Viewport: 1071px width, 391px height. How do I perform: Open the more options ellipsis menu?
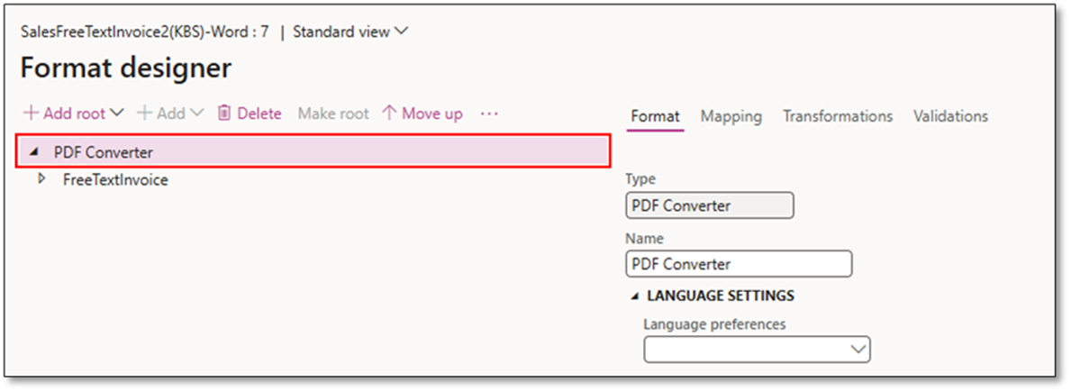click(489, 114)
